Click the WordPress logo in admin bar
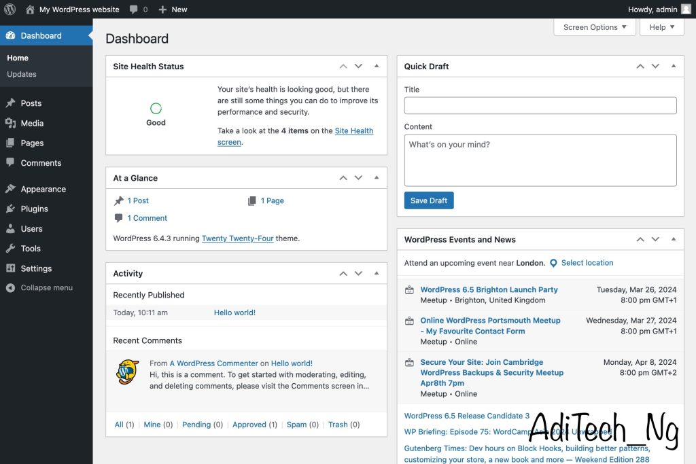This screenshot has height=464, width=696. 10,10
